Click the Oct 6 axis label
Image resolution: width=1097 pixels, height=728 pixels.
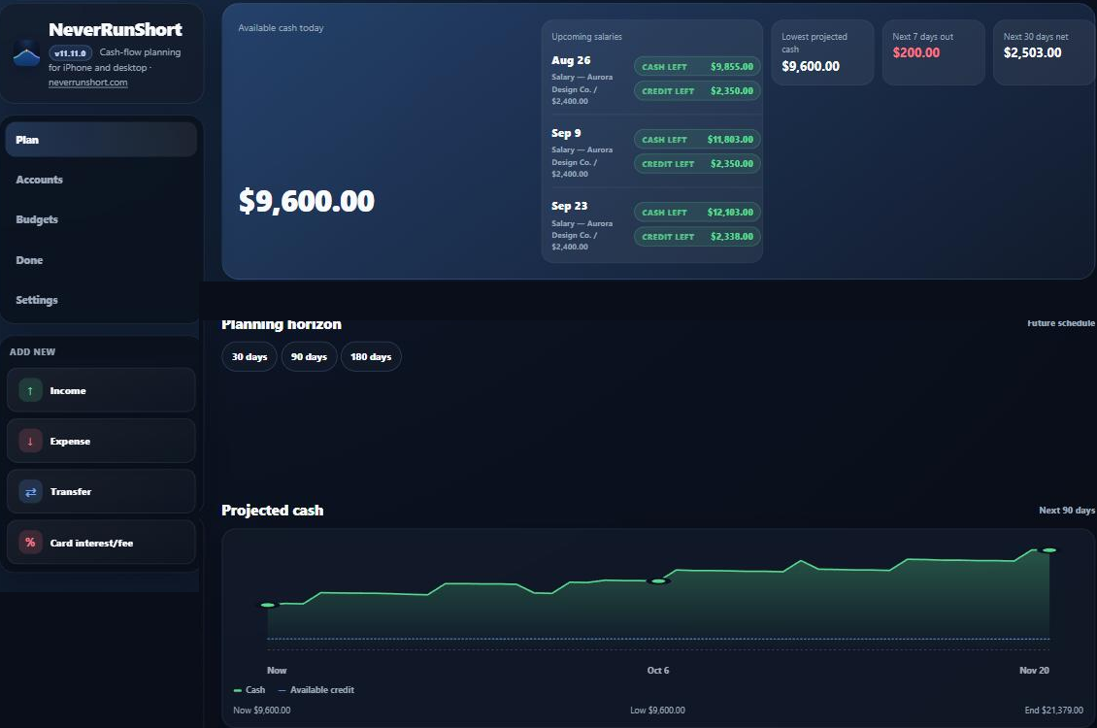pos(657,670)
